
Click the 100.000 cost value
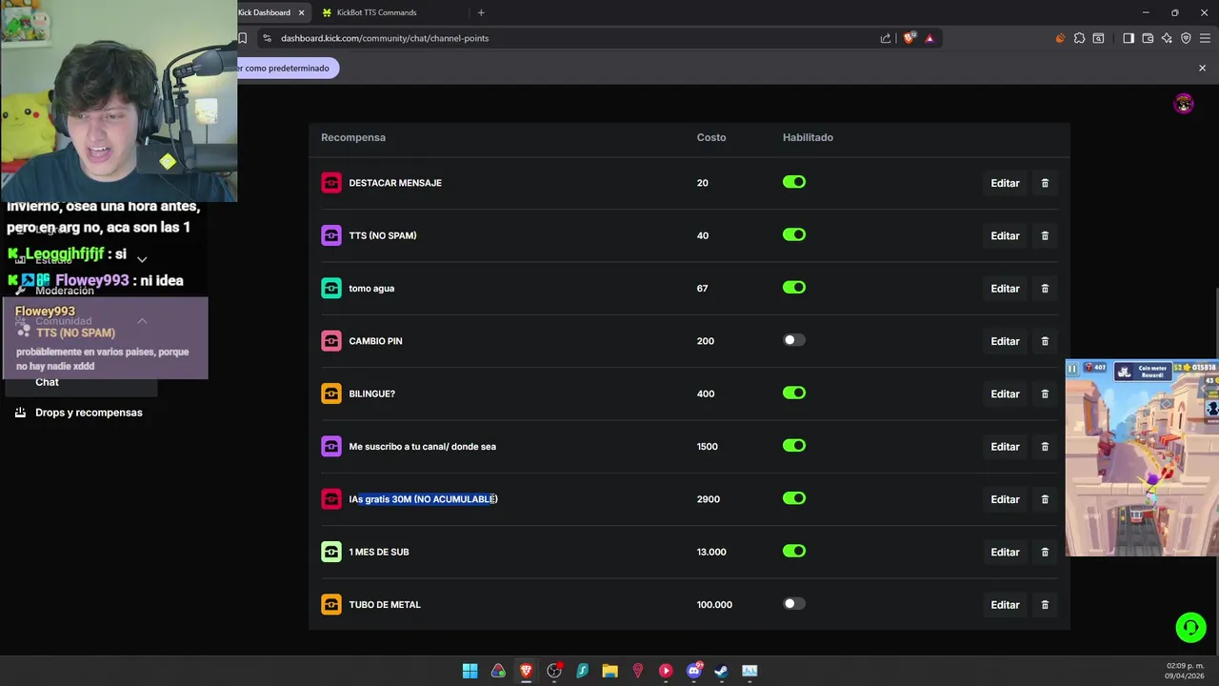714,605
